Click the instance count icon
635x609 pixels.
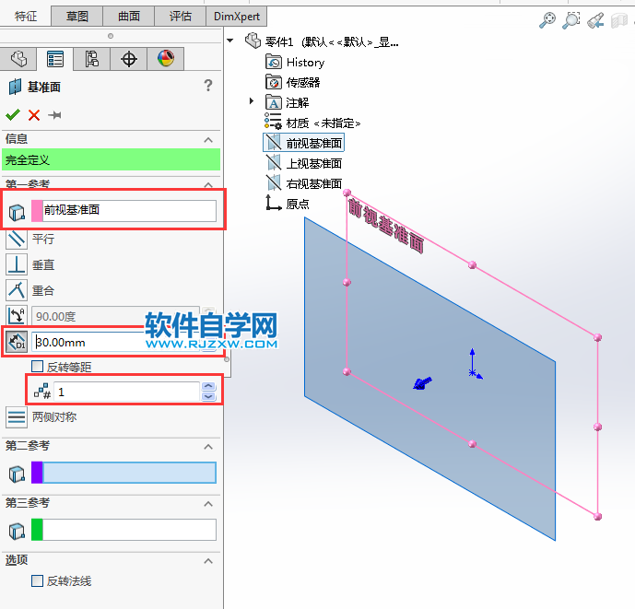(x=42, y=392)
